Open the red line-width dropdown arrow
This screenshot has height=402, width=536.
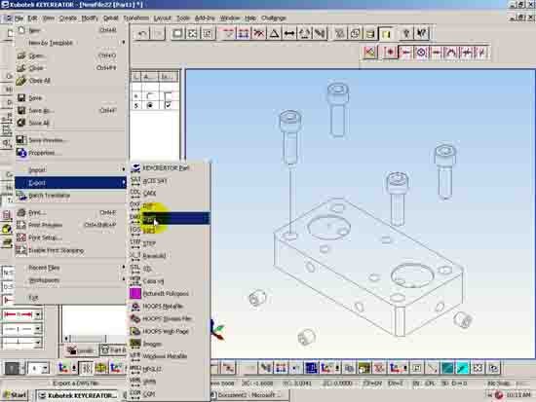coord(38,314)
